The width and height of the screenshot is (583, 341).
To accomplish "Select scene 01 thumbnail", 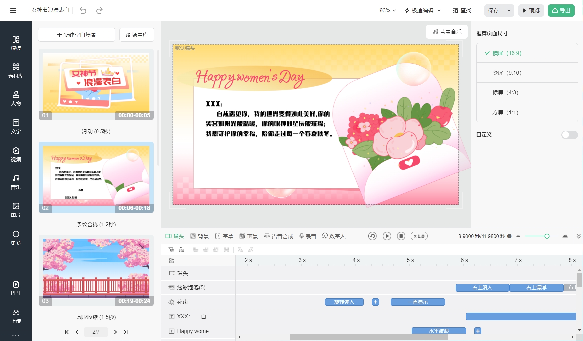I will pos(96,84).
